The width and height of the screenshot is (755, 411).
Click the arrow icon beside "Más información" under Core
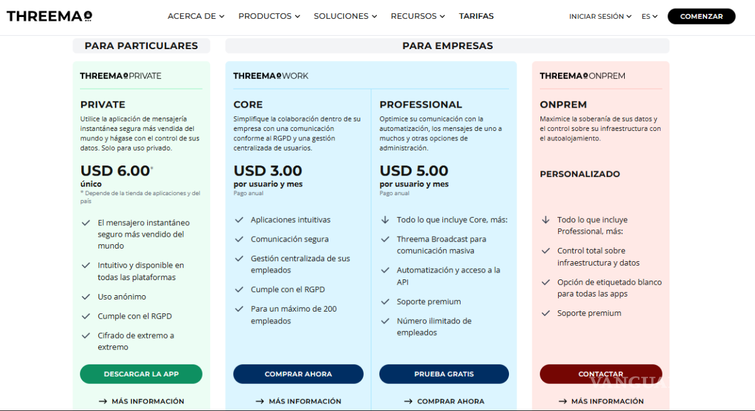click(x=260, y=401)
